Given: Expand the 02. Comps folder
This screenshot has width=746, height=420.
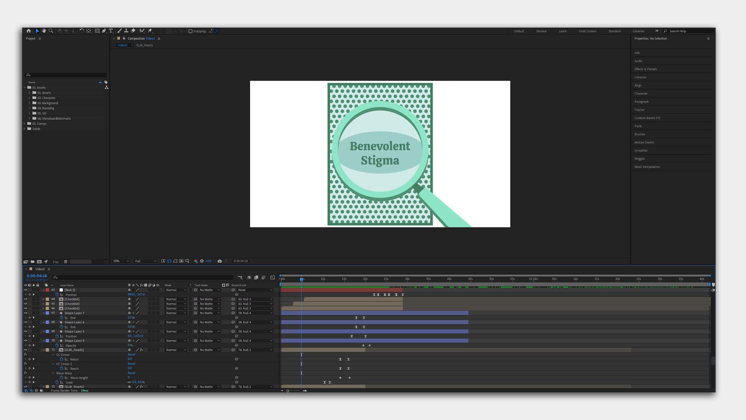Looking at the screenshot, I should click(x=24, y=124).
